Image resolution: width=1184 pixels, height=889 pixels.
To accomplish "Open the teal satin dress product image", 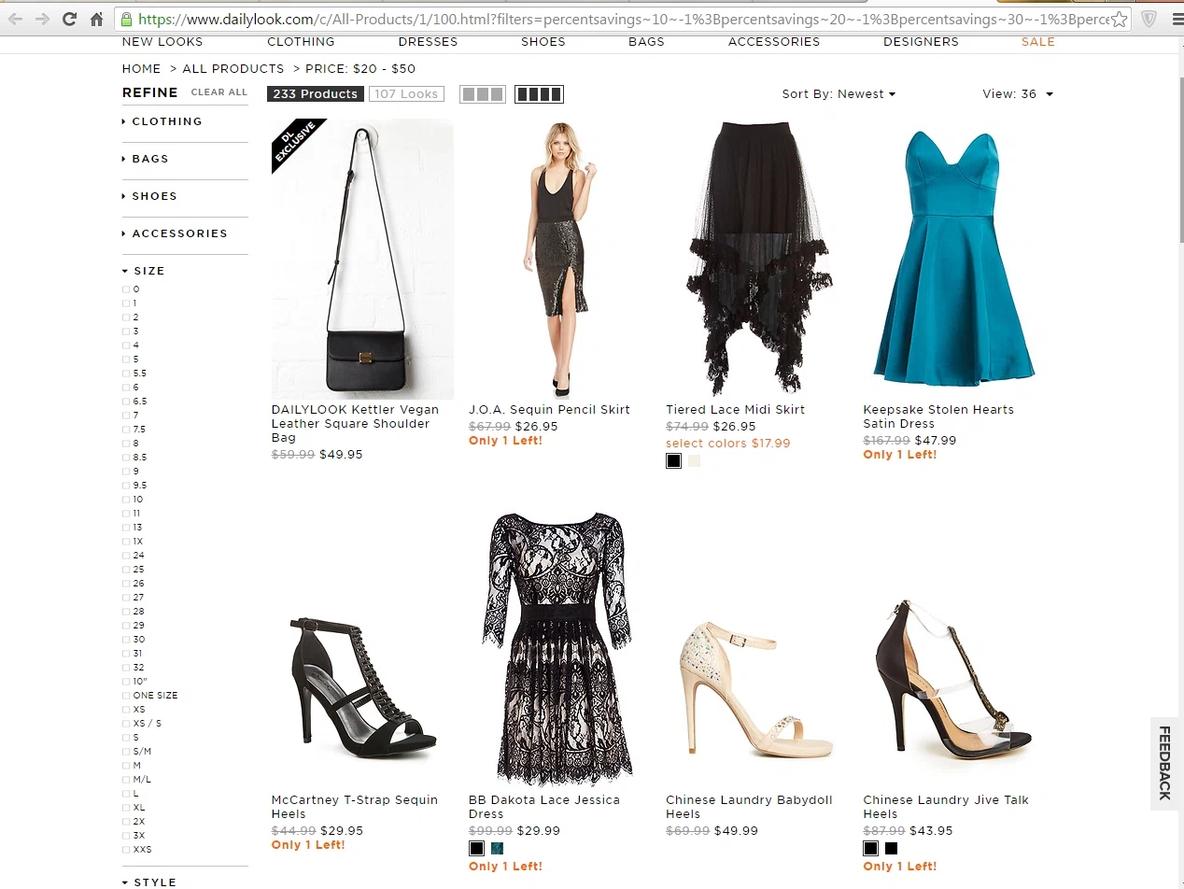I will (954, 259).
